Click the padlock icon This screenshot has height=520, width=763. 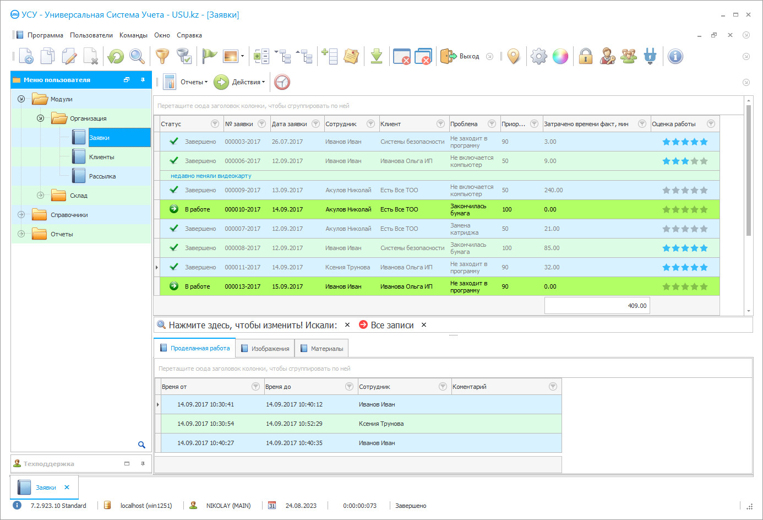(586, 56)
